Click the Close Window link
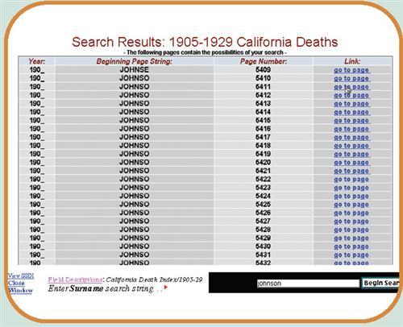The image size is (403, 327). click(x=20, y=287)
